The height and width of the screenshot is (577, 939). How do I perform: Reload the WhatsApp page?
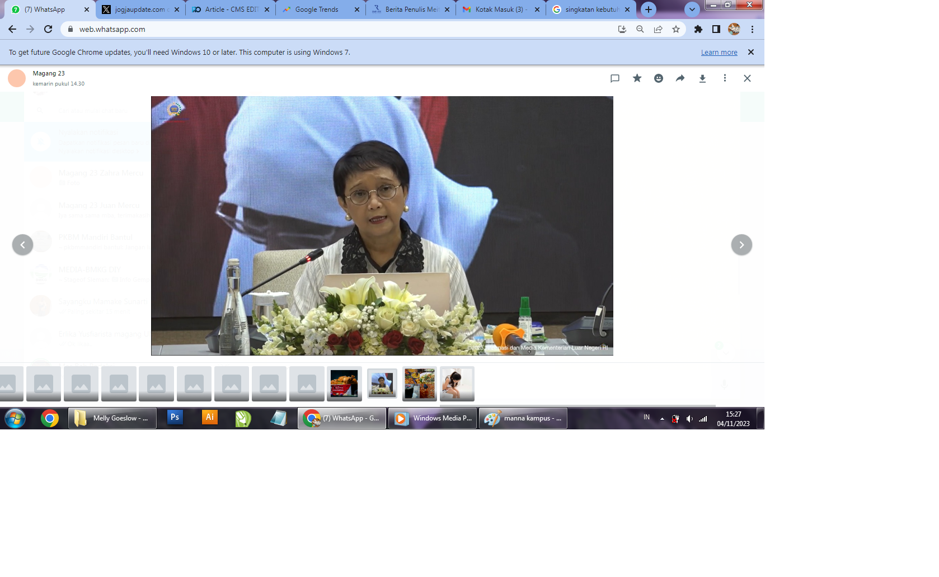pyautogui.click(x=48, y=29)
